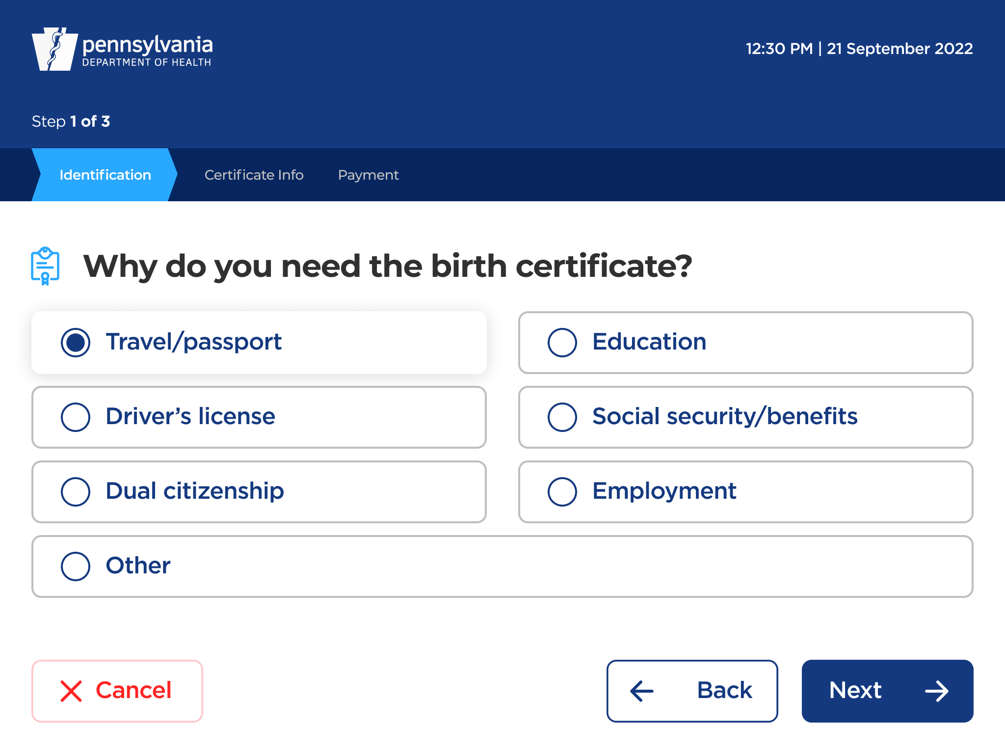Viewport: 1005px width, 754px height.
Task: Open the Identification step tab
Action: [x=105, y=175]
